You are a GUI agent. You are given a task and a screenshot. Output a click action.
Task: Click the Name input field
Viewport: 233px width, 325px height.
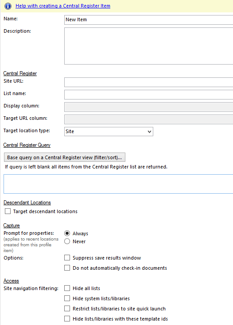(x=148, y=20)
